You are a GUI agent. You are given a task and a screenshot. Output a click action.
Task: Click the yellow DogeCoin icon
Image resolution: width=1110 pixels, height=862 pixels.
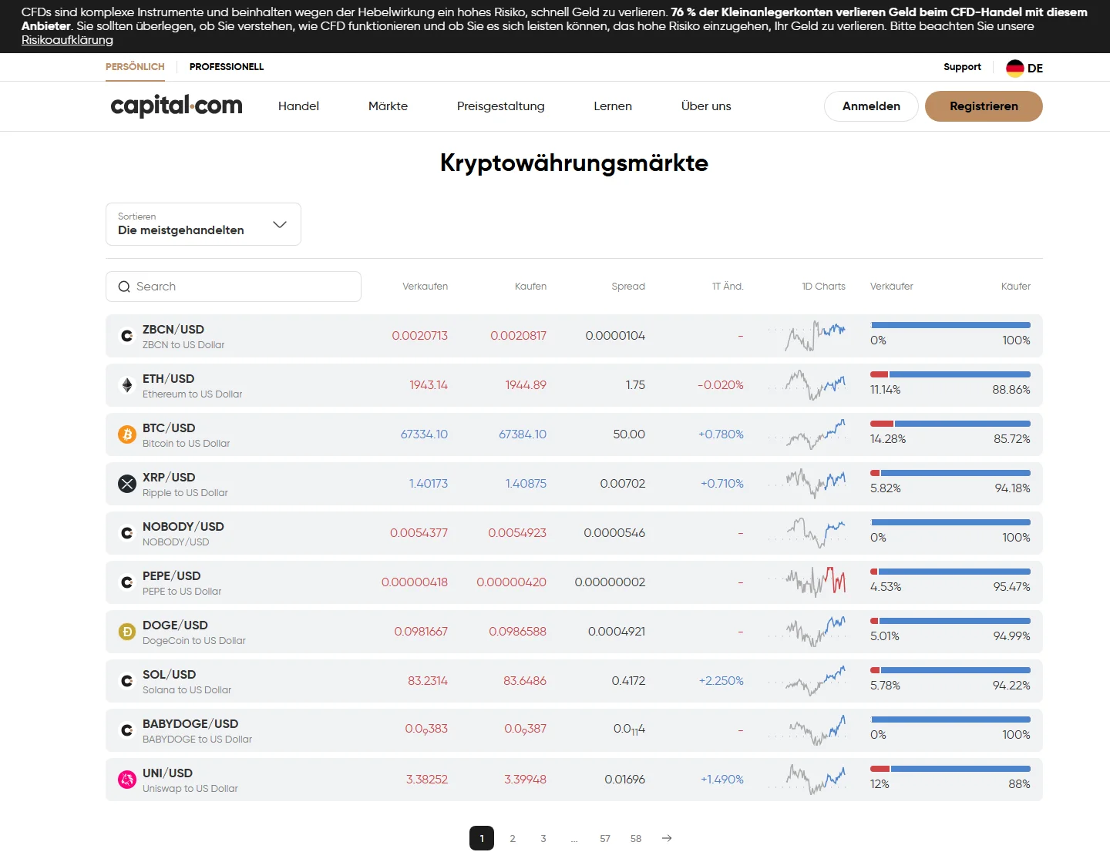(x=127, y=632)
